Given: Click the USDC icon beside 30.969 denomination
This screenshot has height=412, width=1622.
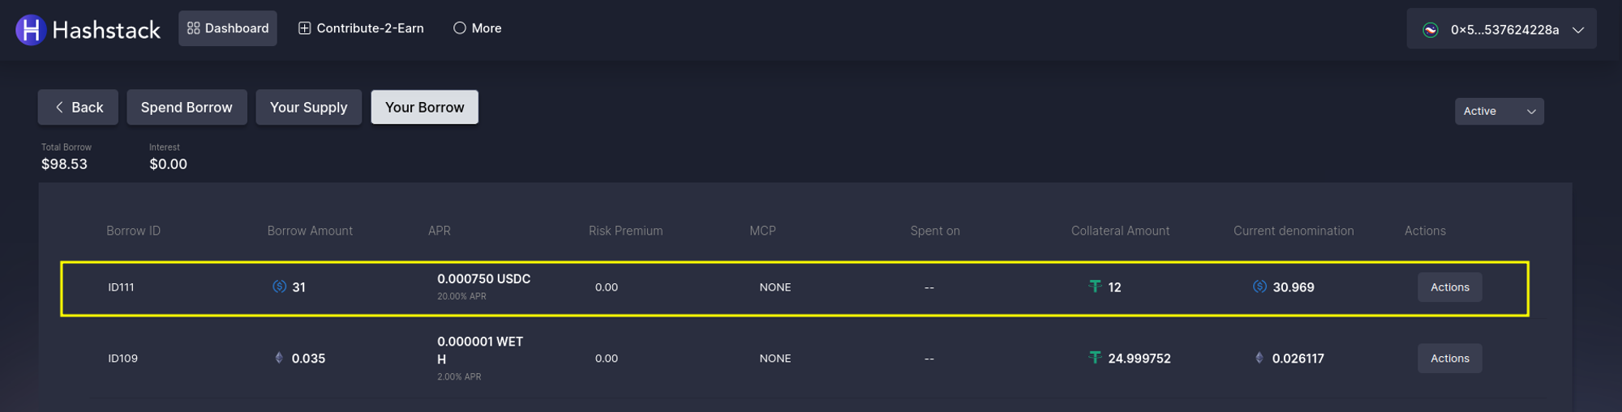Looking at the screenshot, I should (x=1259, y=287).
